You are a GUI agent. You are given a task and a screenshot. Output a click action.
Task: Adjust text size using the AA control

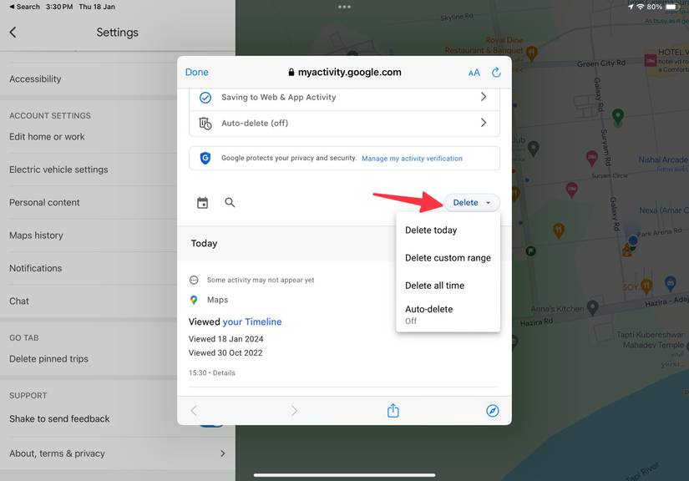tap(474, 72)
